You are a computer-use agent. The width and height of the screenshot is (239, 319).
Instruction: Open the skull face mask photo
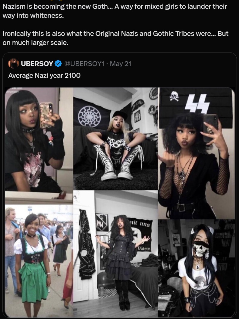point(196,268)
